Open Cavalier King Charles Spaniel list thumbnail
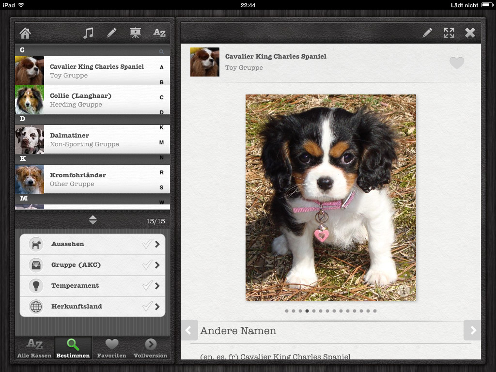496x372 pixels. click(30, 71)
